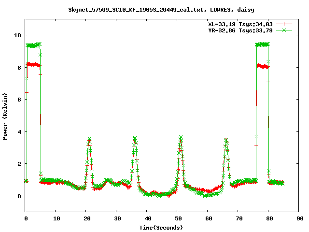
Task: Click the green YR legend line sample
Action: pyautogui.click(x=284, y=30)
